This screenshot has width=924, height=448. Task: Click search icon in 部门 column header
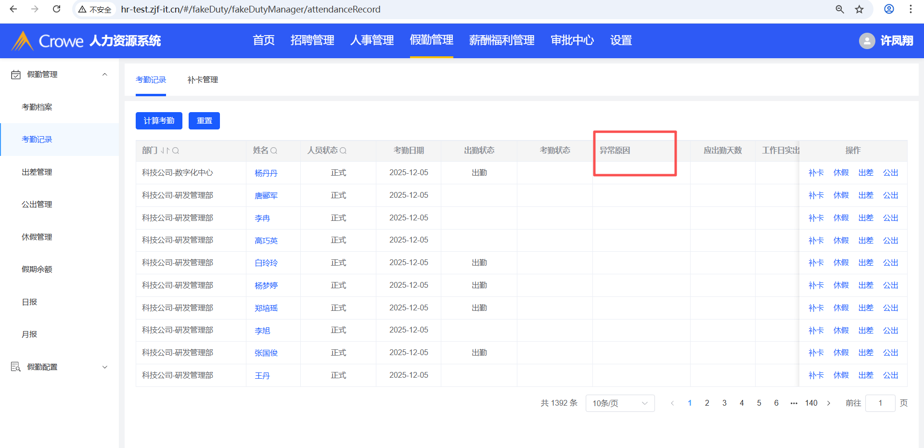176,151
